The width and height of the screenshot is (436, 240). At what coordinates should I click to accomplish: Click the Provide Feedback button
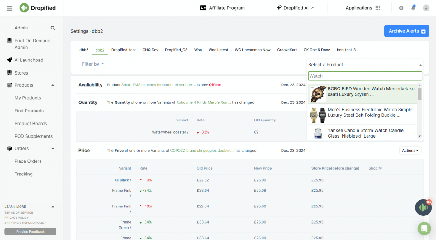tap(31, 232)
